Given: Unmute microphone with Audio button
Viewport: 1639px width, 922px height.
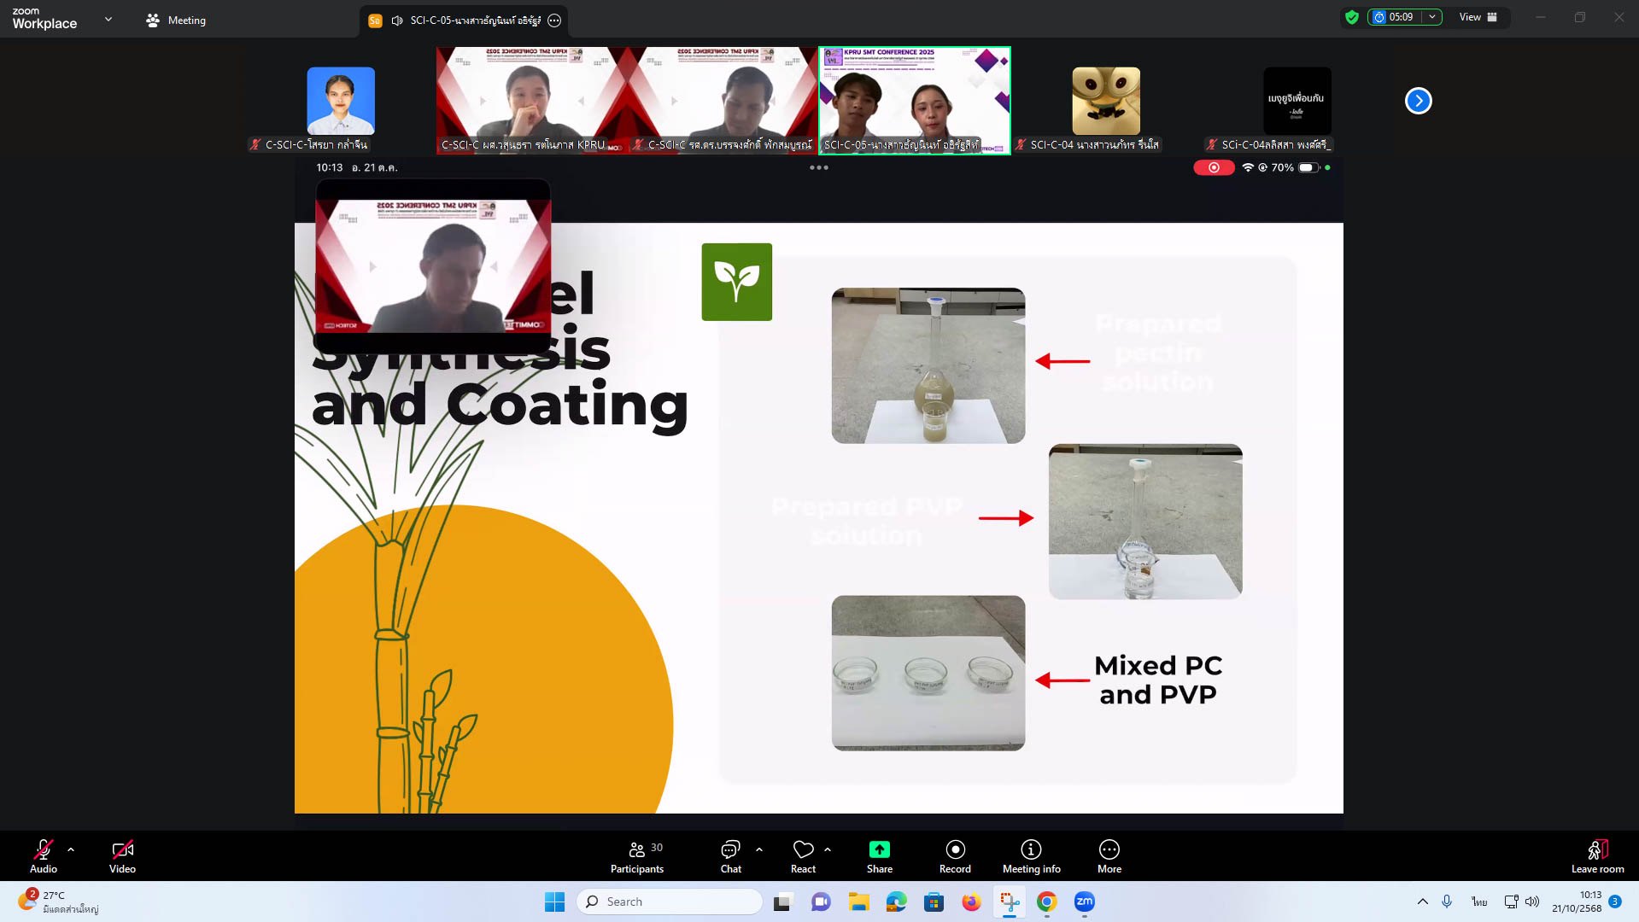Looking at the screenshot, I should point(44,856).
